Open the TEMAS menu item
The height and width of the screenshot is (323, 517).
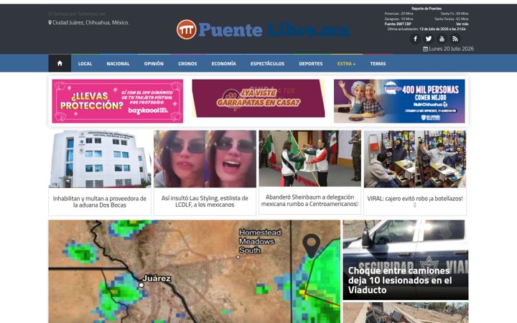pyautogui.click(x=378, y=64)
